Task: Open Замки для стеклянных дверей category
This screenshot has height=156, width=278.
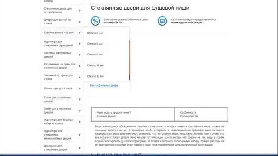Action: [57, 110]
